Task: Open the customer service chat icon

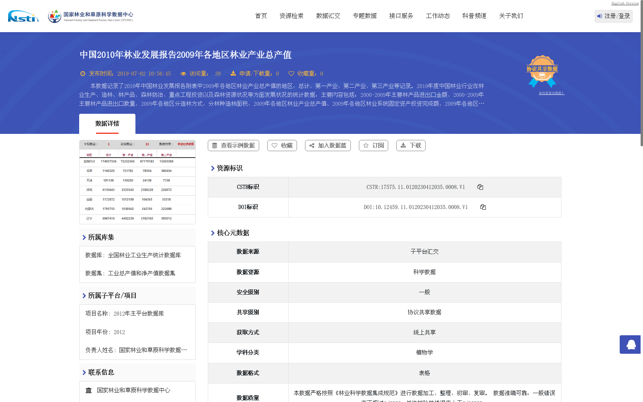Action: [x=631, y=345]
